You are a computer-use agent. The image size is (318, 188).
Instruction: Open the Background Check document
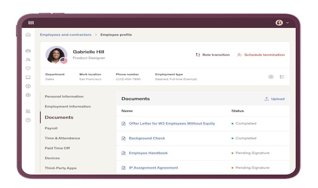[147, 138]
